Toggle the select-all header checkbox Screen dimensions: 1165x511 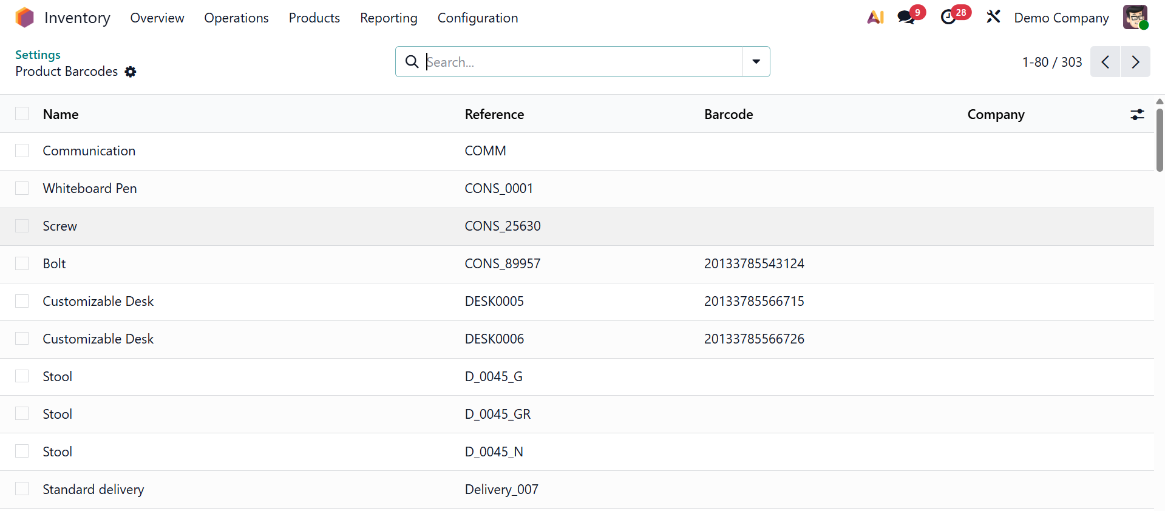[22, 114]
